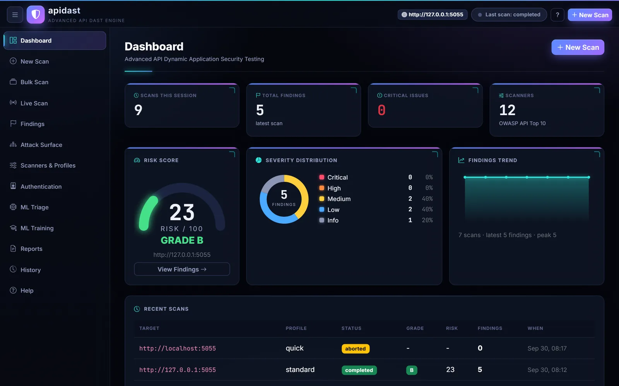
Task: Click the New Scan button below header
Action: (578, 47)
